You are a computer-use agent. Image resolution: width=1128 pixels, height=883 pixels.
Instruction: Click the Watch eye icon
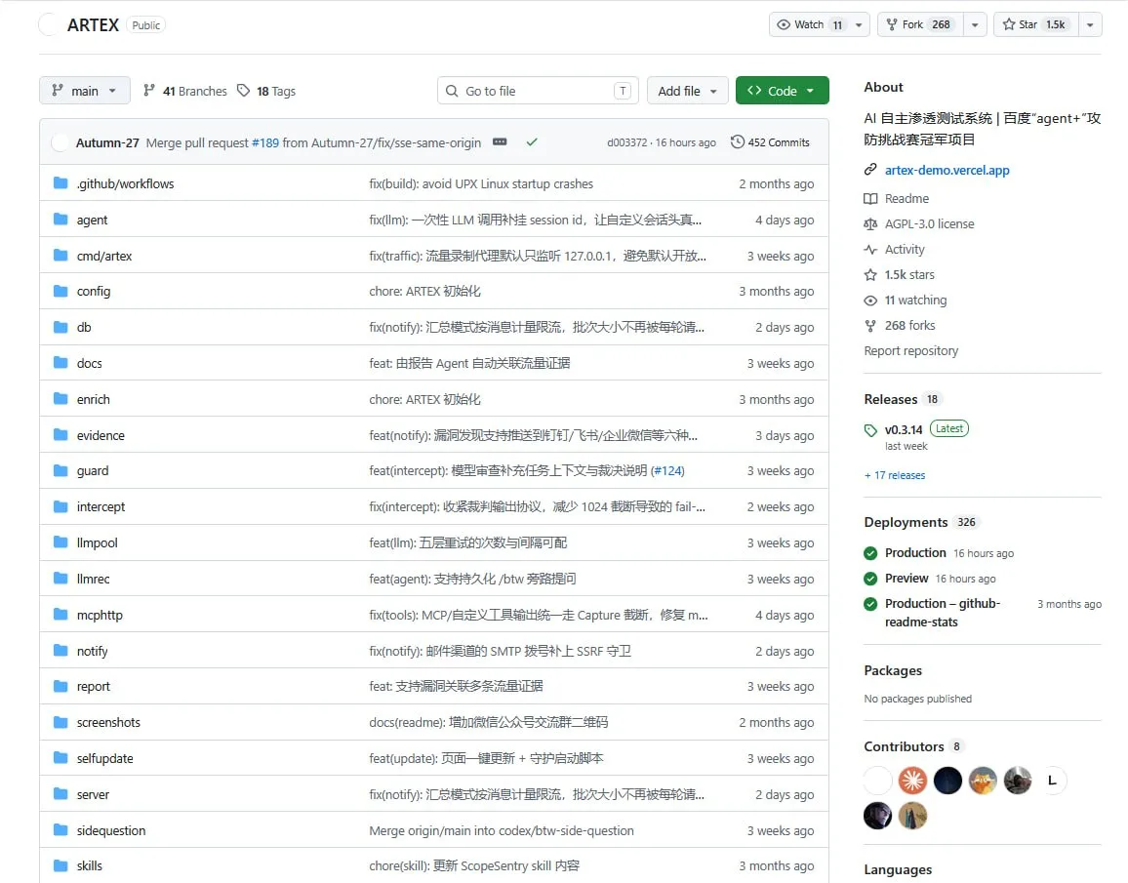click(x=784, y=24)
